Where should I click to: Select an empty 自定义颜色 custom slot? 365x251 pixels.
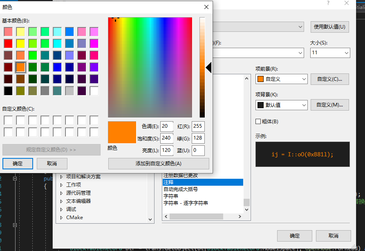[9, 120]
